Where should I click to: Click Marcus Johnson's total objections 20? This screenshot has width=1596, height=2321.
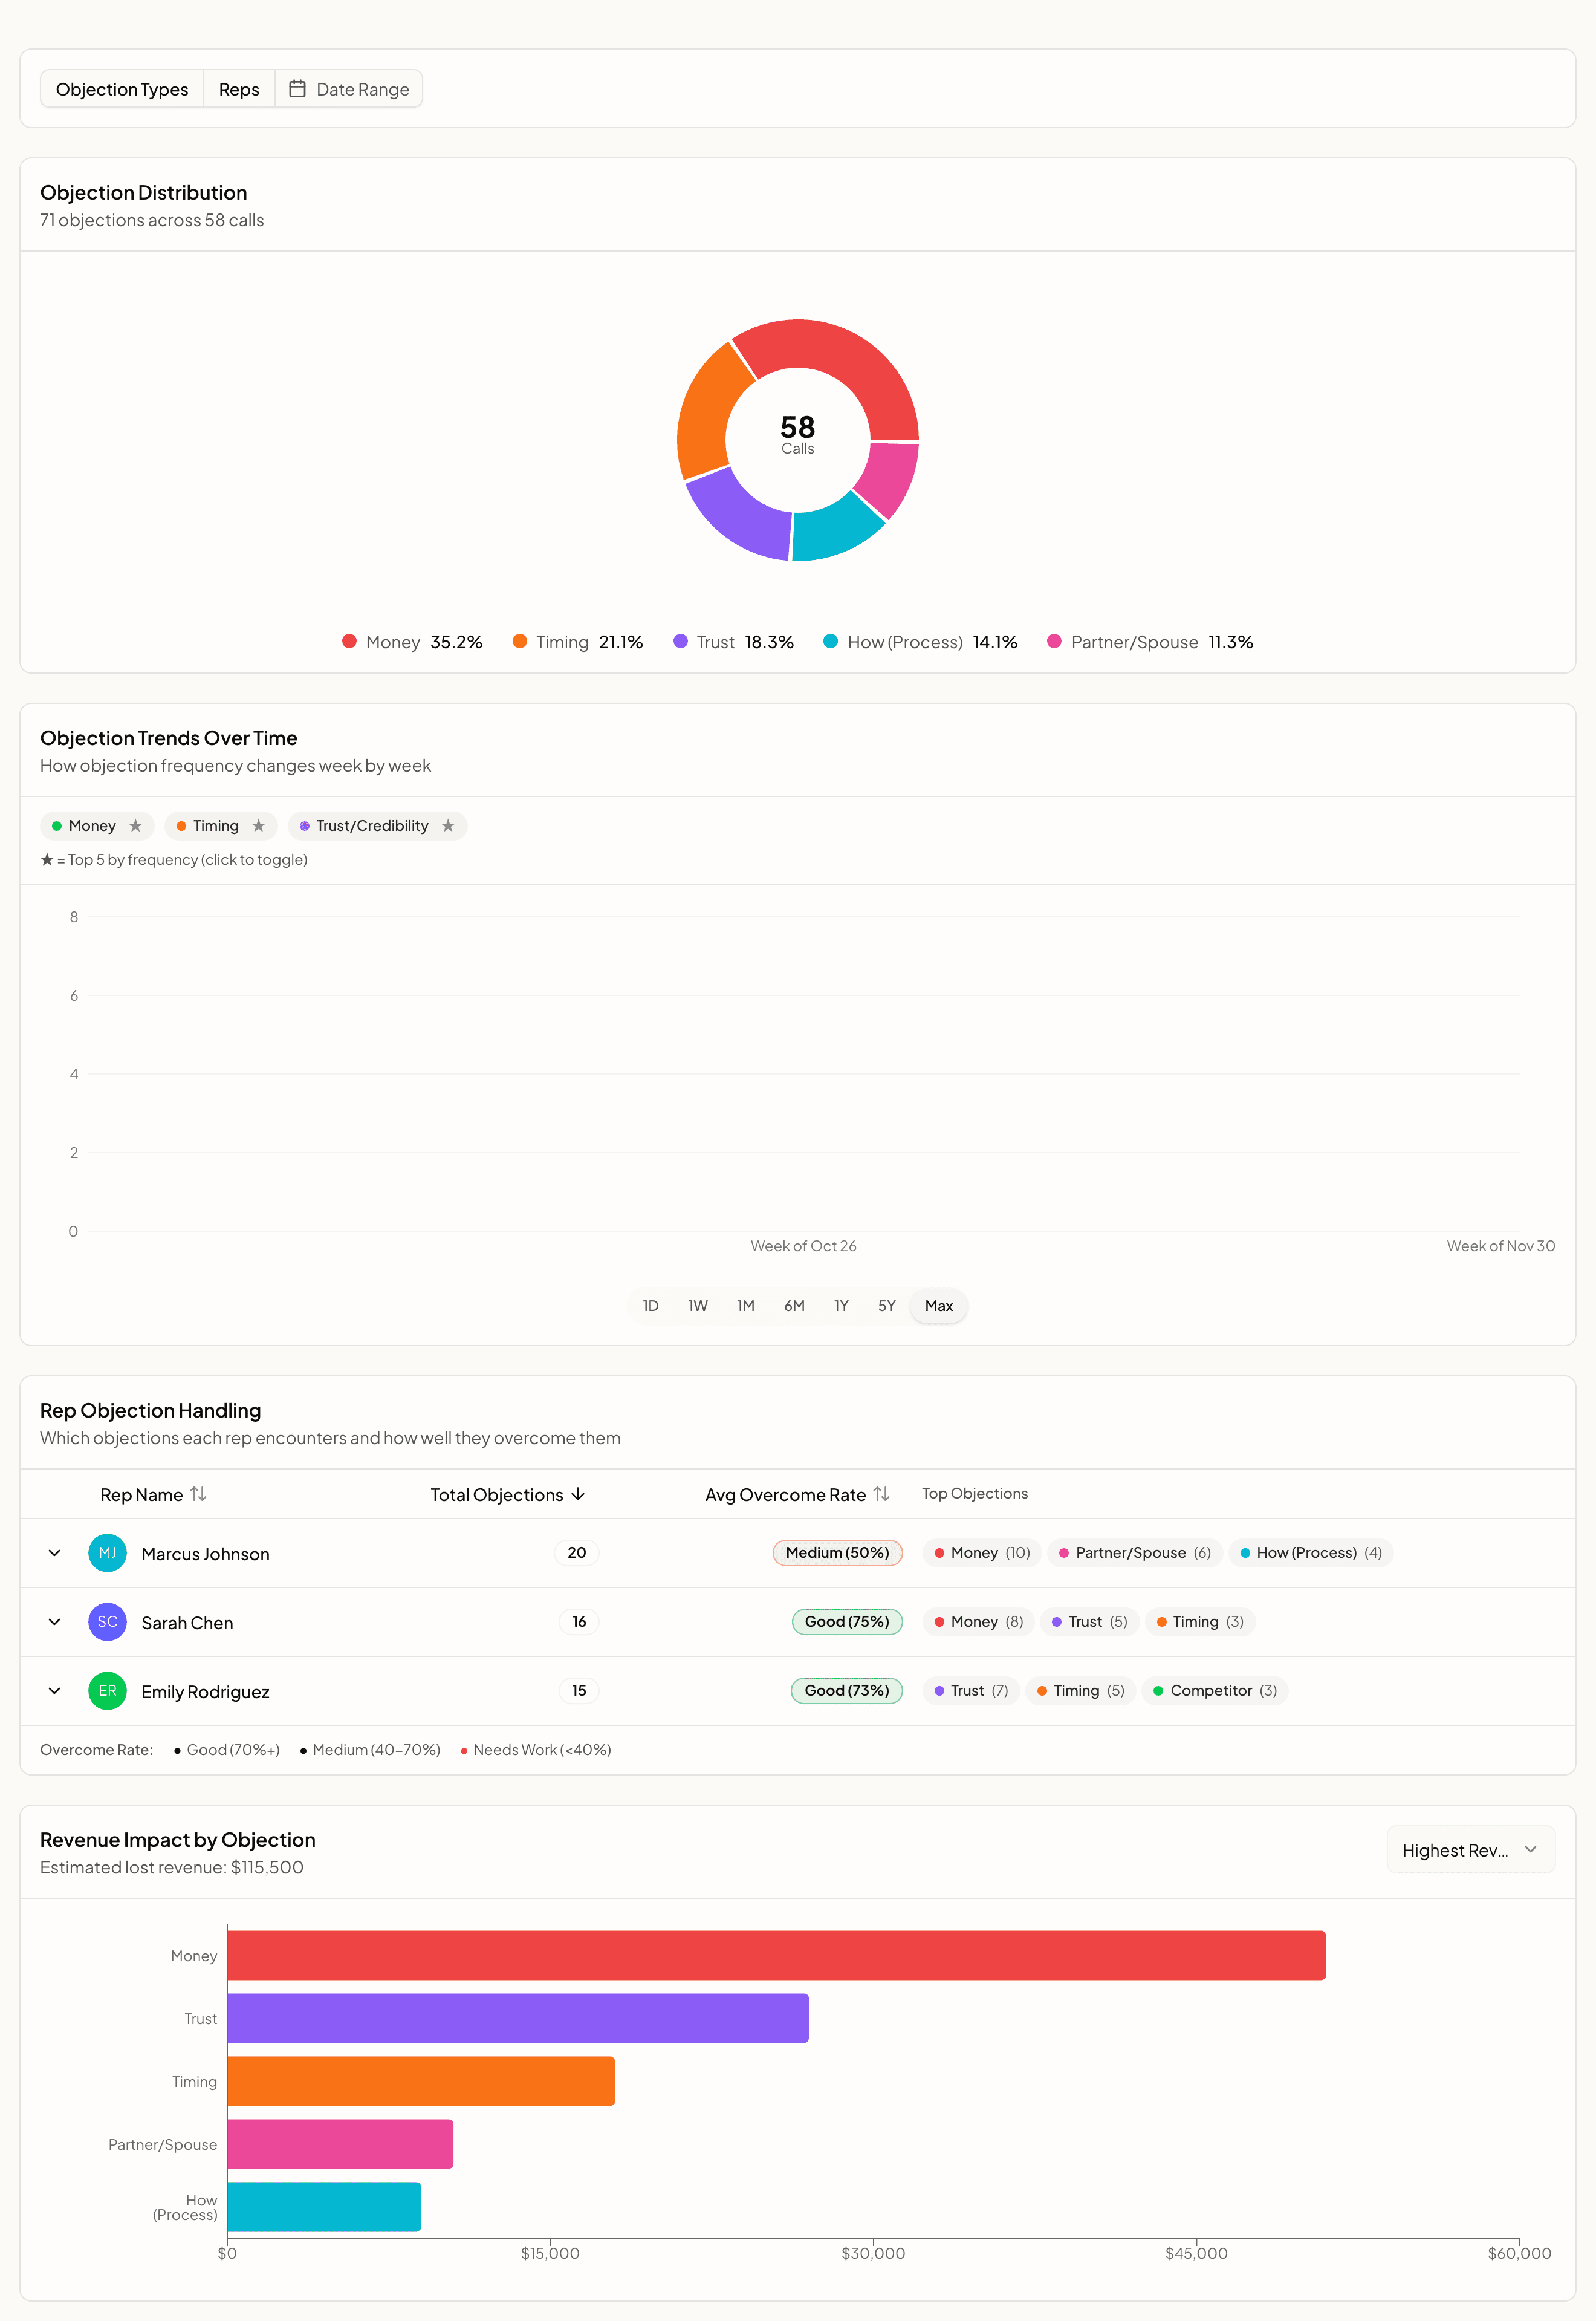pyautogui.click(x=577, y=1552)
